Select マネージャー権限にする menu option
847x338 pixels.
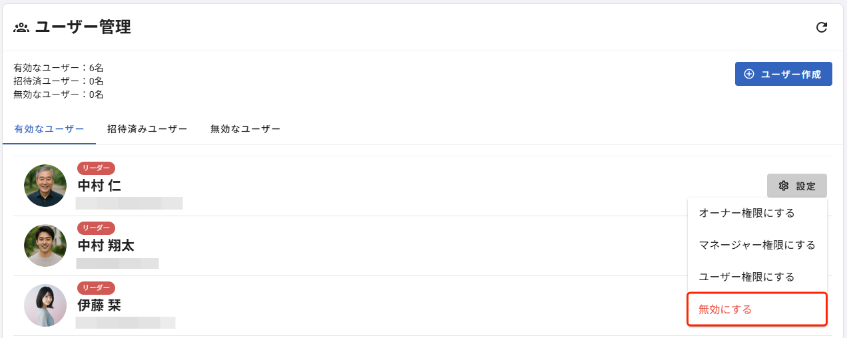tap(757, 245)
